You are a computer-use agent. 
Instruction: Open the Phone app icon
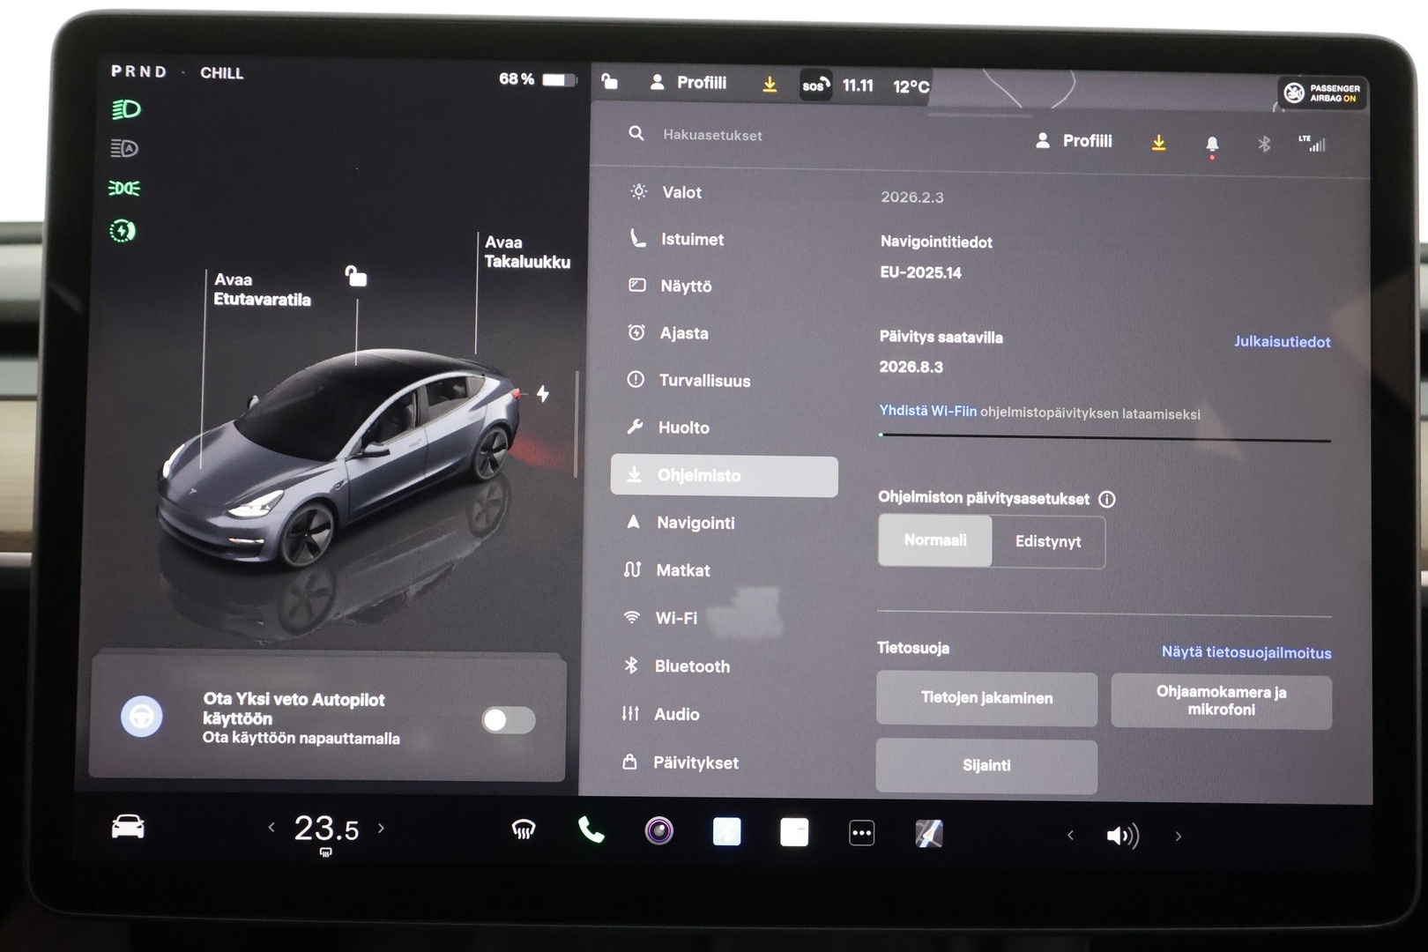591,829
